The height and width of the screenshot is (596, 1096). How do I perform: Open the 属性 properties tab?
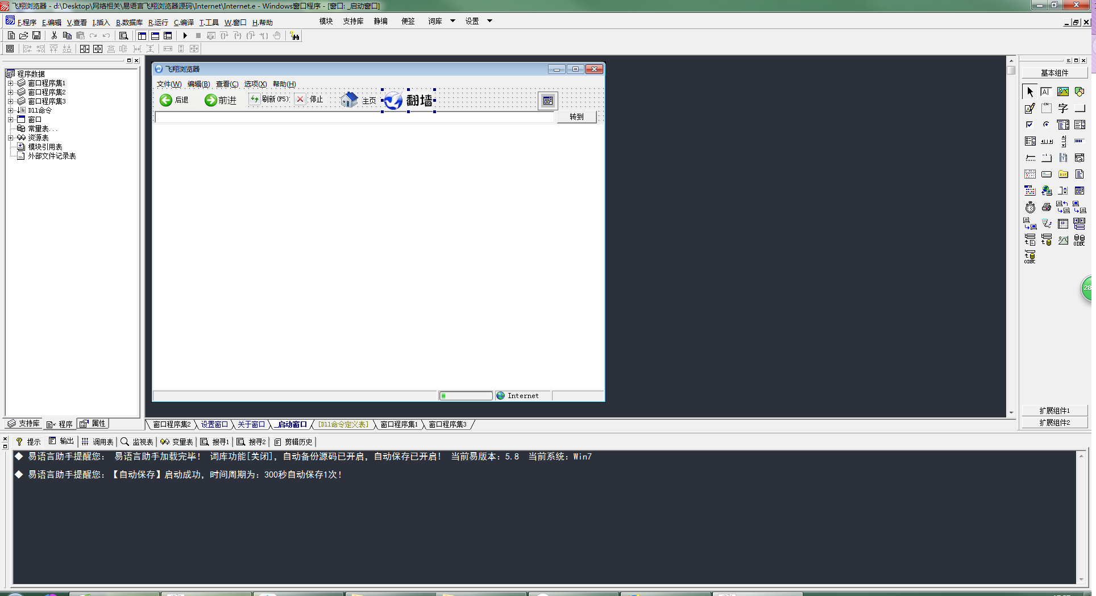[93, 424]
